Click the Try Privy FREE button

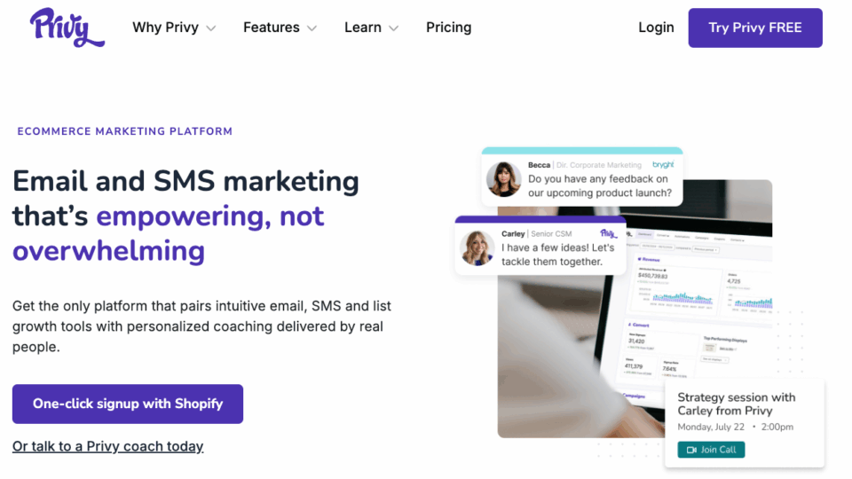point(755,27)
